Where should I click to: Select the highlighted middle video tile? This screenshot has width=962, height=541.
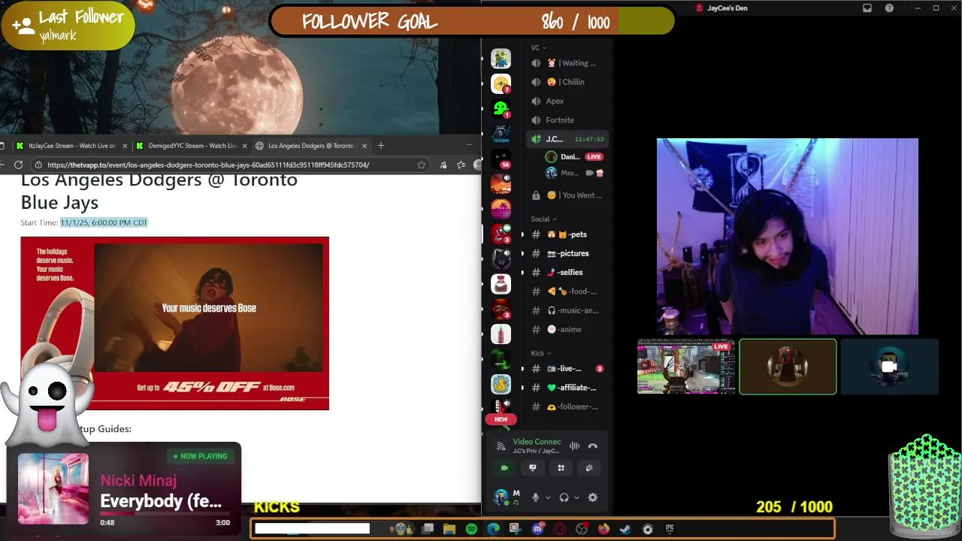click(x=788, y=367)
